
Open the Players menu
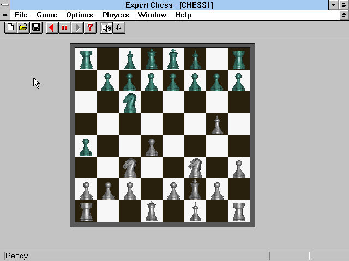coord(115,15)
